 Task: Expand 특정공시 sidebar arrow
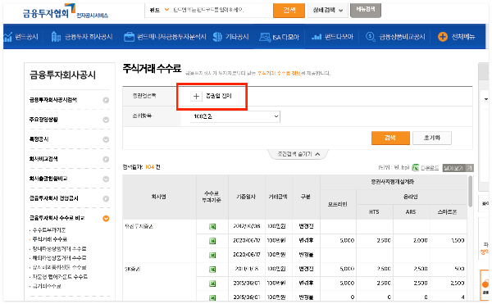click(x=106, y=139)
